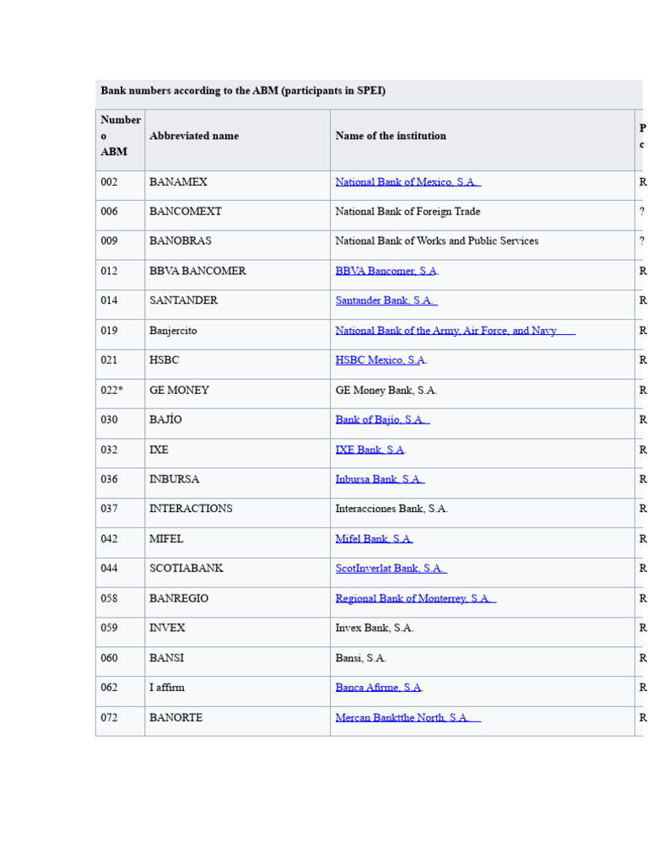Click ABM number 059

[109, 628]
